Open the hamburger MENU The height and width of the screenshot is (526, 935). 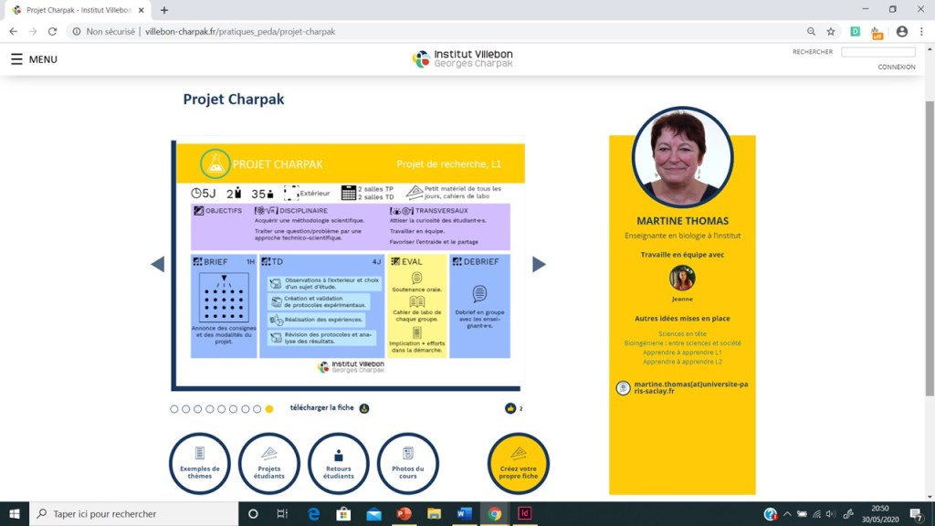pos(33,59)
